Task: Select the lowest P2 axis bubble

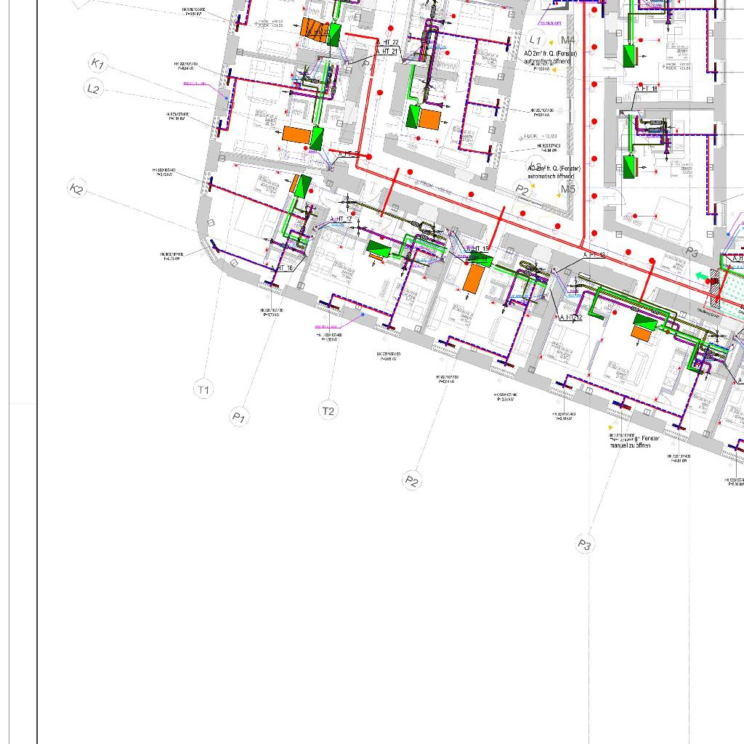Action: coord(412,480)
